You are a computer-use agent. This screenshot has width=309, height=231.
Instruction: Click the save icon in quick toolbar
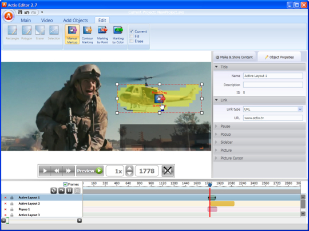click(20, 12)
